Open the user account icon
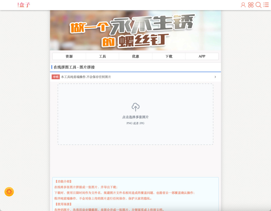The image size is (271, 211). [x=243, y=5]
